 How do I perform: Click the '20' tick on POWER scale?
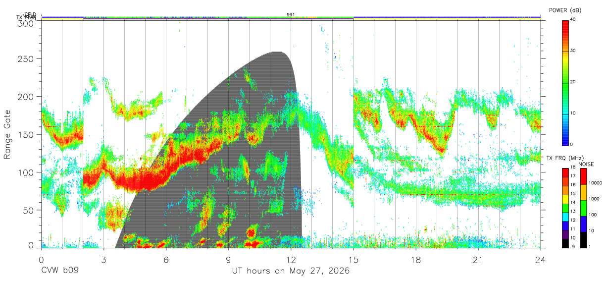(573, 82)
